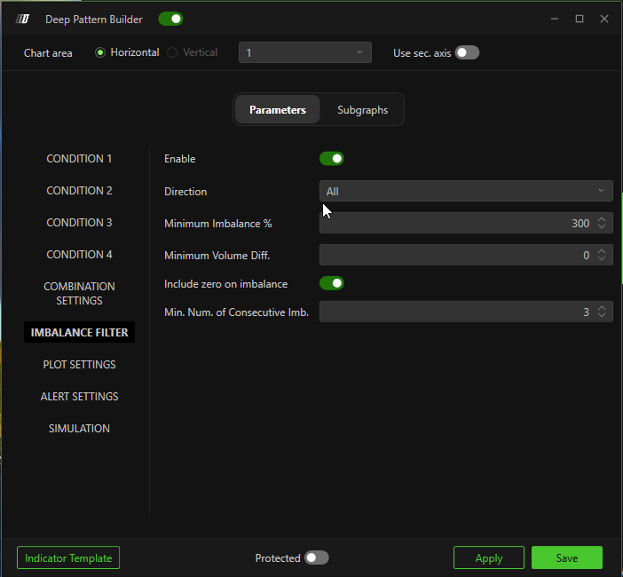
Task: Click the Apply button
Action: click(488, 557)
